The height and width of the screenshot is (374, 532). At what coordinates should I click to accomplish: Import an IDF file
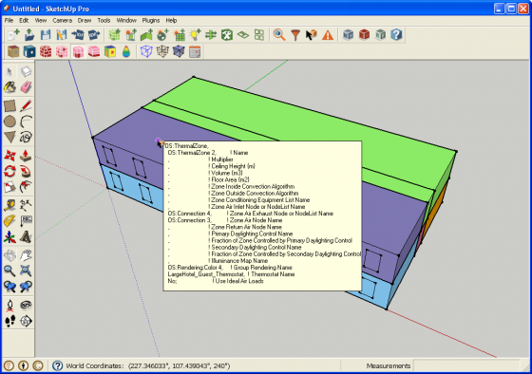(78, 34)
